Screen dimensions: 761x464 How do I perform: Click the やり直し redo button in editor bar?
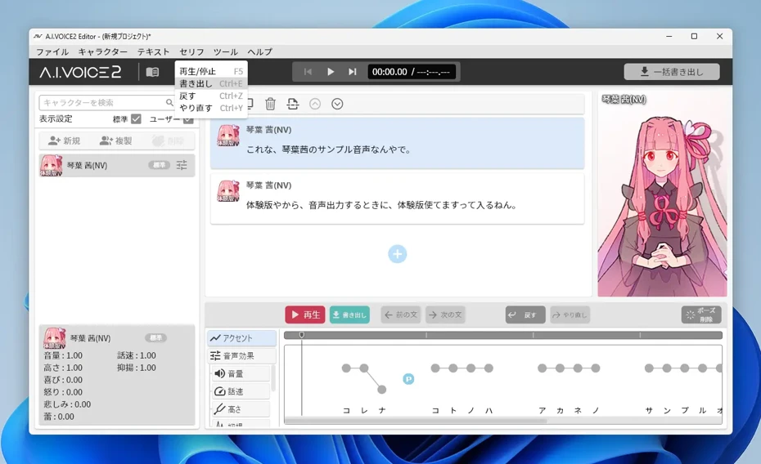pos(570,315)
